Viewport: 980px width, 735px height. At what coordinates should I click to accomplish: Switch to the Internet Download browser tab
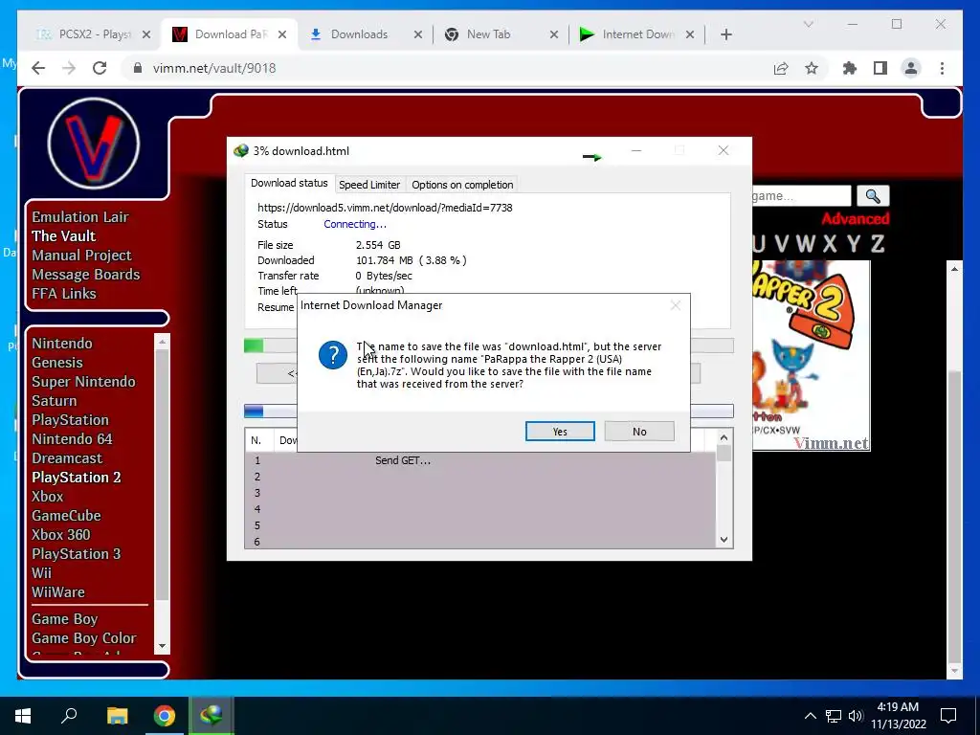pyautogui.click(x=636, y=34)
